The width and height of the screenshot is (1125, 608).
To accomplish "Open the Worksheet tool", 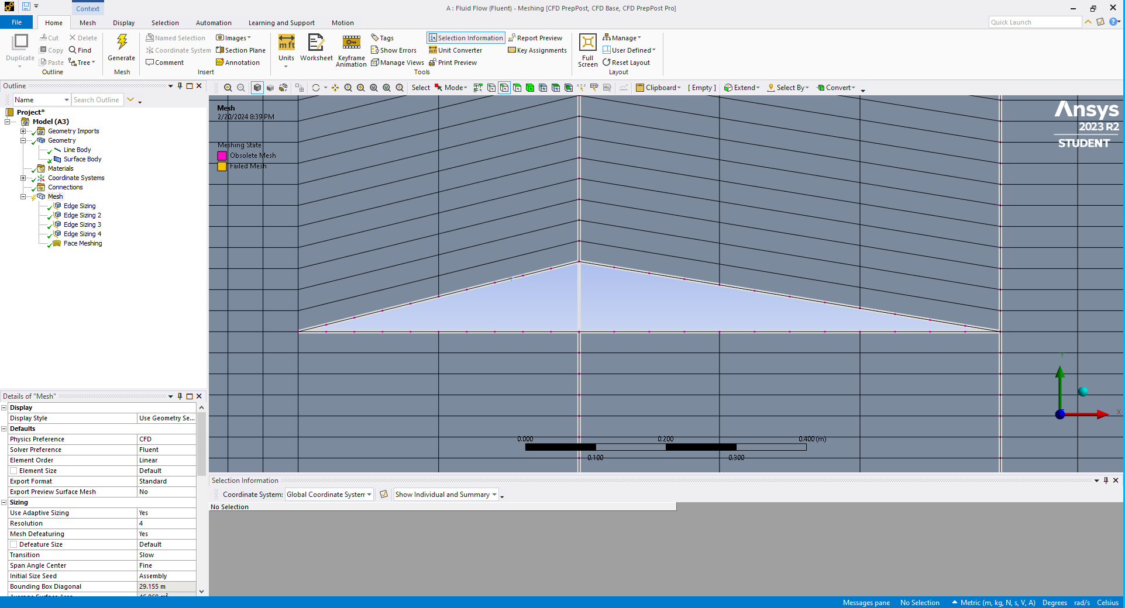I will point(316,43).
